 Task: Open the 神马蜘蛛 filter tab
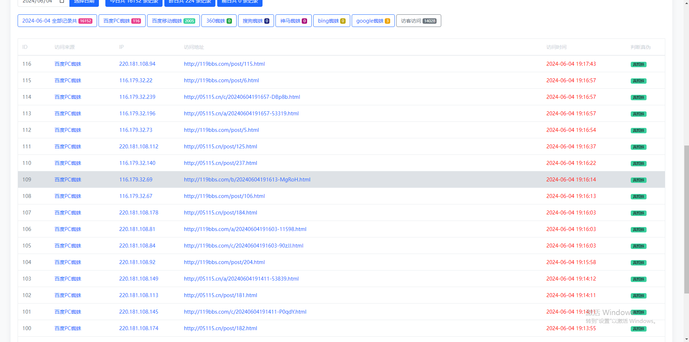[293, 21]
